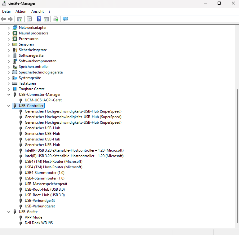Minimize the Geräte-Manager window
Image resolution: width=239 pixels, height=235 pixels.
click(205, 3)
